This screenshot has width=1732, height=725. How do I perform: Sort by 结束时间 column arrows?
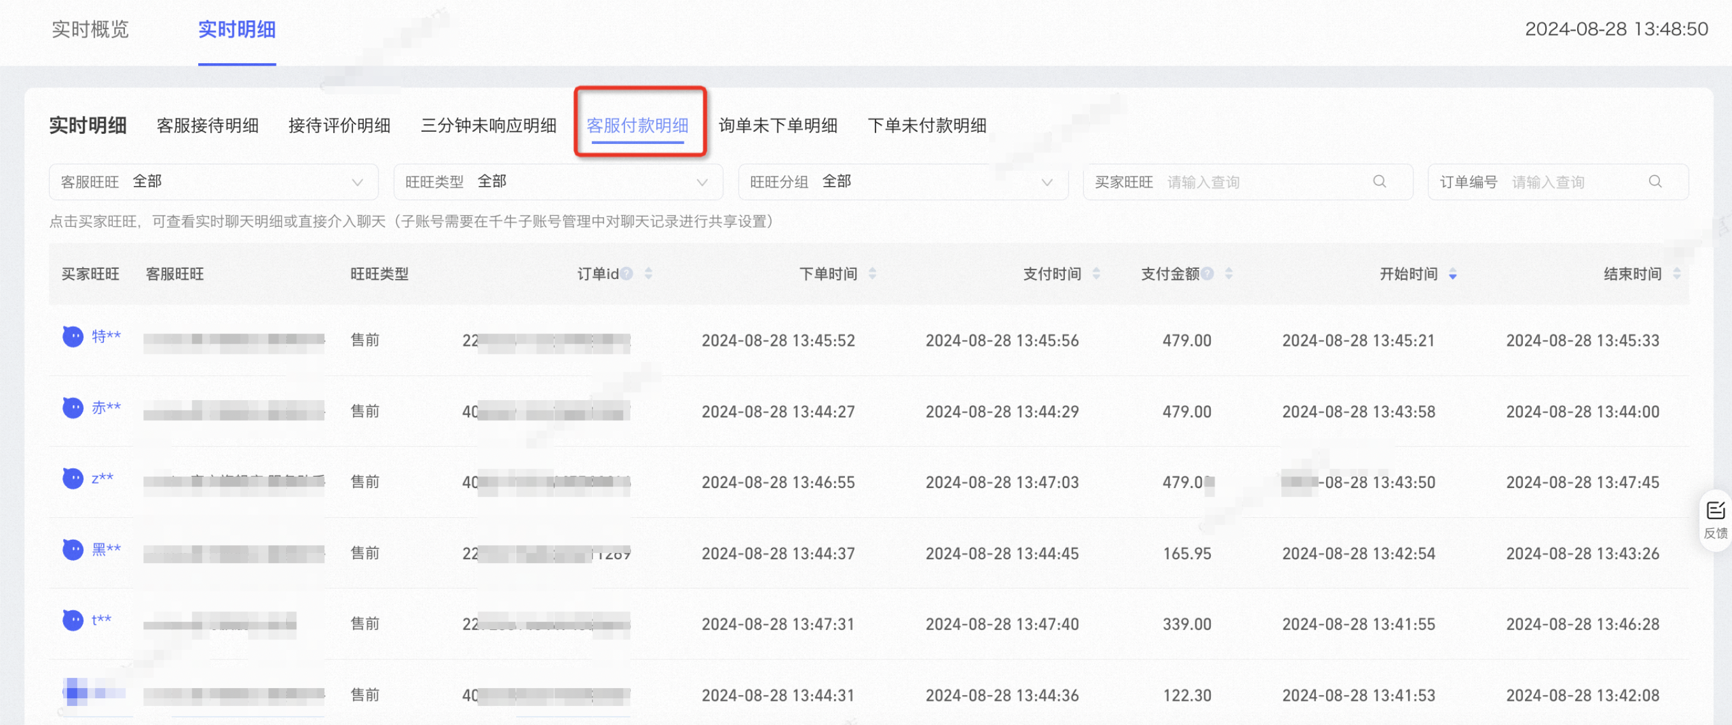click(1677, 273)
